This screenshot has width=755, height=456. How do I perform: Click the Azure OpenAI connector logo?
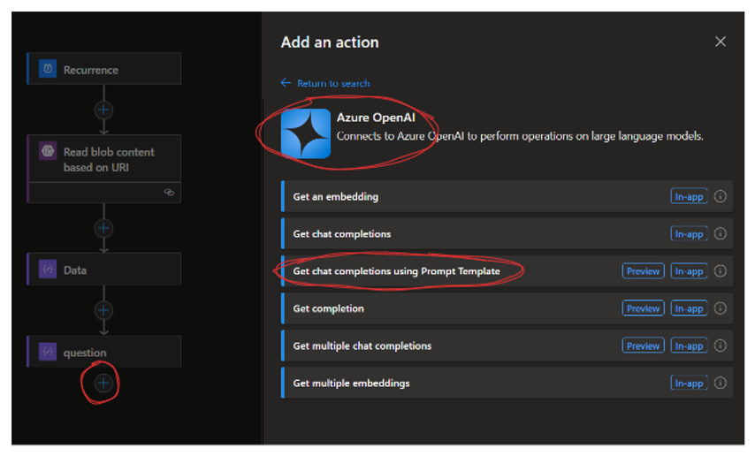tap(306, 133)
